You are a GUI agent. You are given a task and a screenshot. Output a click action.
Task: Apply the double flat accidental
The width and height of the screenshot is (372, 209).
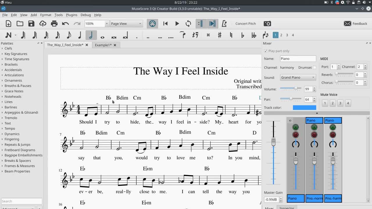click(x=254, y=35)
